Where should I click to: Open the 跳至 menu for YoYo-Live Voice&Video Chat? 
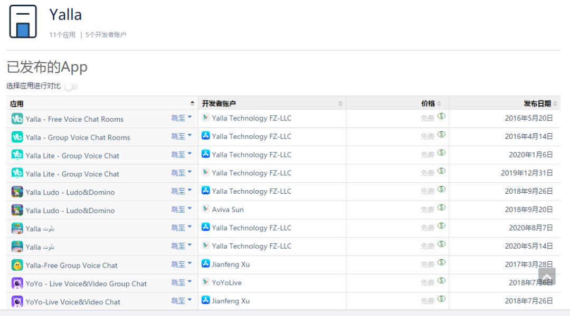181,301
